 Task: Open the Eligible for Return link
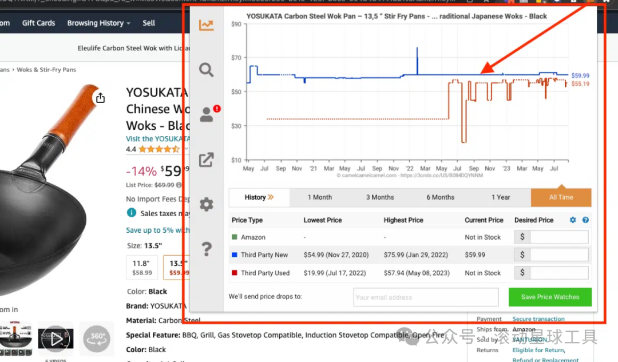[539, 350]
